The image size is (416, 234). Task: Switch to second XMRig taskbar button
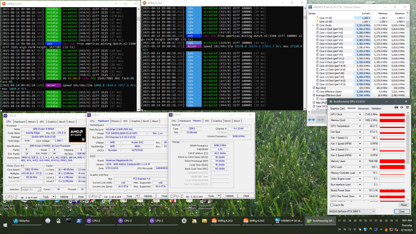click(x=257, y=221)
